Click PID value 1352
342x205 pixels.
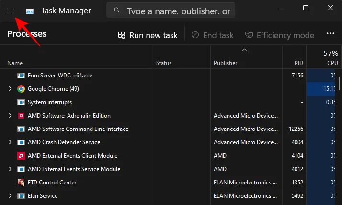coord(297,183)
